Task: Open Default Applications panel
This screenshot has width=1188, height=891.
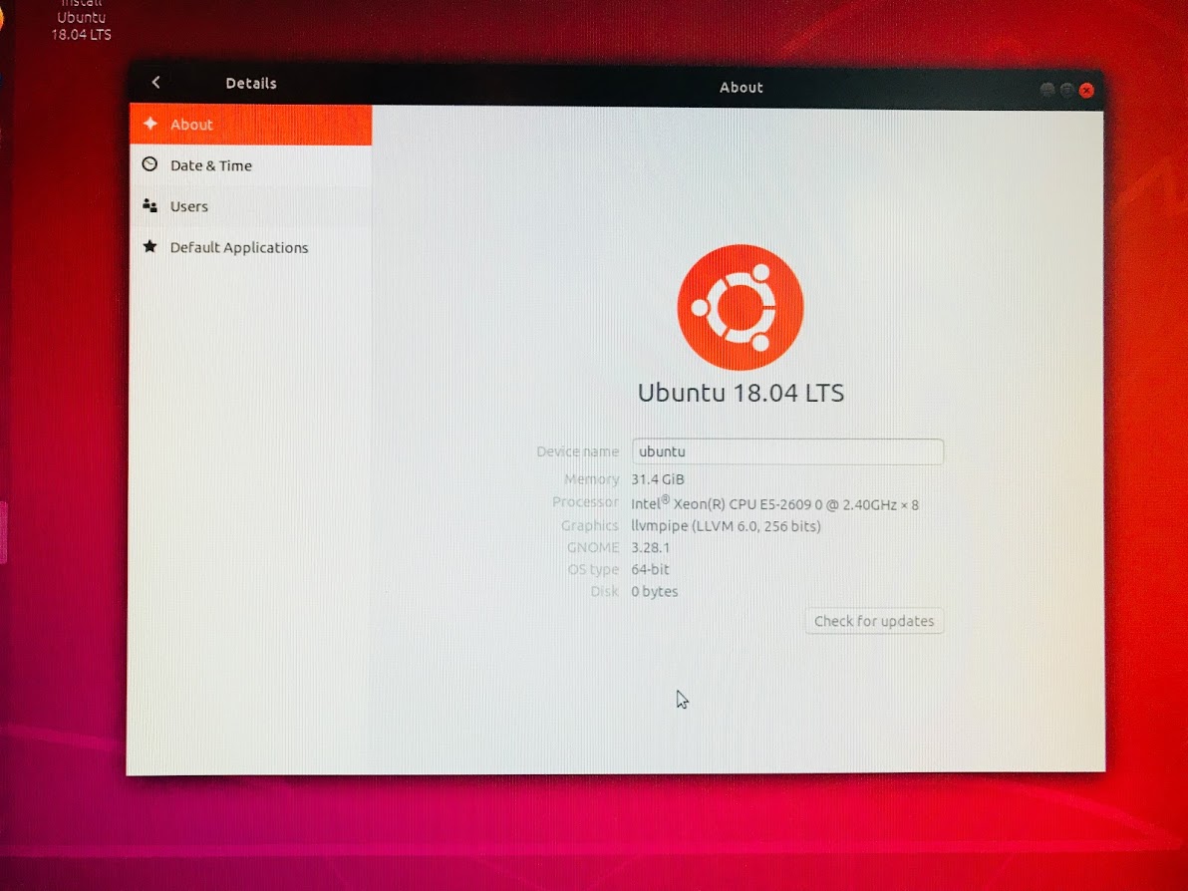Action: [x=251, y=247]
